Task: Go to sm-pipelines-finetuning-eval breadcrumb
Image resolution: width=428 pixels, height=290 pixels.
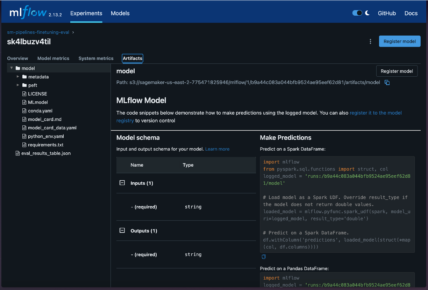Action: coord(38,32)
